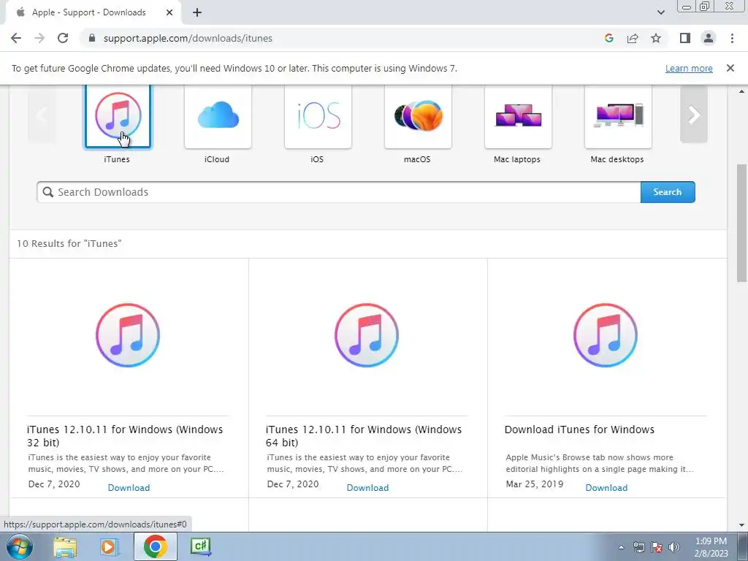Click the scrollbar down arrow
This screenshot has height=561, width=748.
coord(742,524)
